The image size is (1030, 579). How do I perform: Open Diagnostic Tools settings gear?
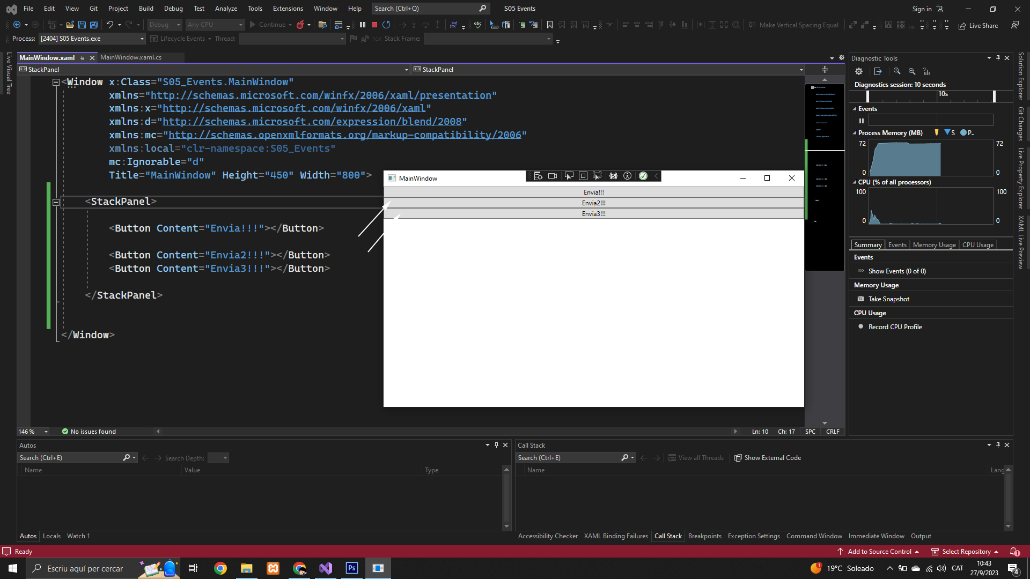(859, 71)
